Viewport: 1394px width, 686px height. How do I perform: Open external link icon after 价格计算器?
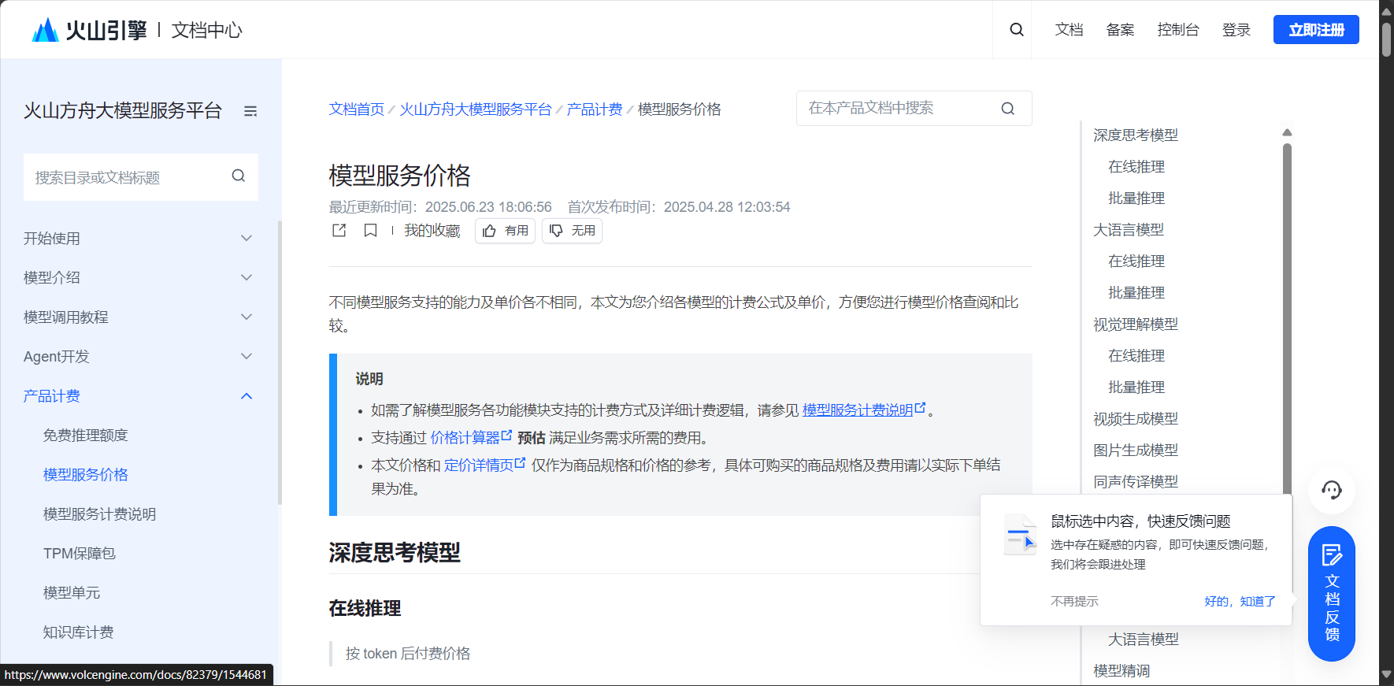506,435
